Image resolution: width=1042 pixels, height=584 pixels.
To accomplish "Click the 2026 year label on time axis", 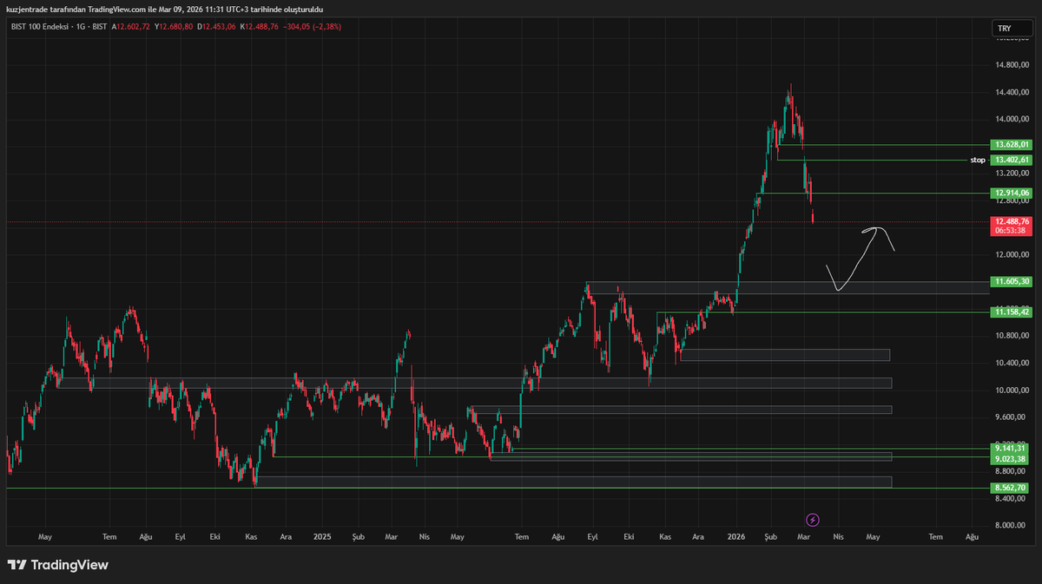I will click(x=736, y=537).
